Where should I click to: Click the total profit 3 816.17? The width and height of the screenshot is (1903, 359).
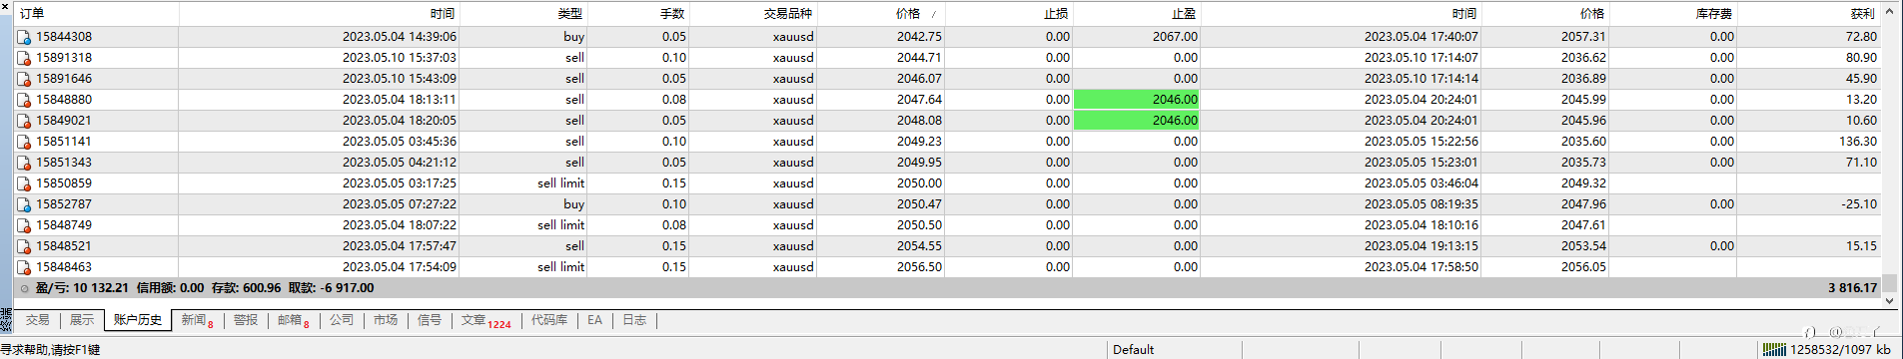[1852, 288]
